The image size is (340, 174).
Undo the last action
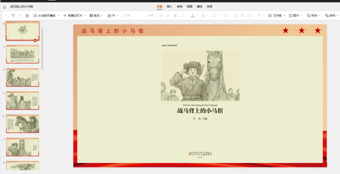[13, 16]
